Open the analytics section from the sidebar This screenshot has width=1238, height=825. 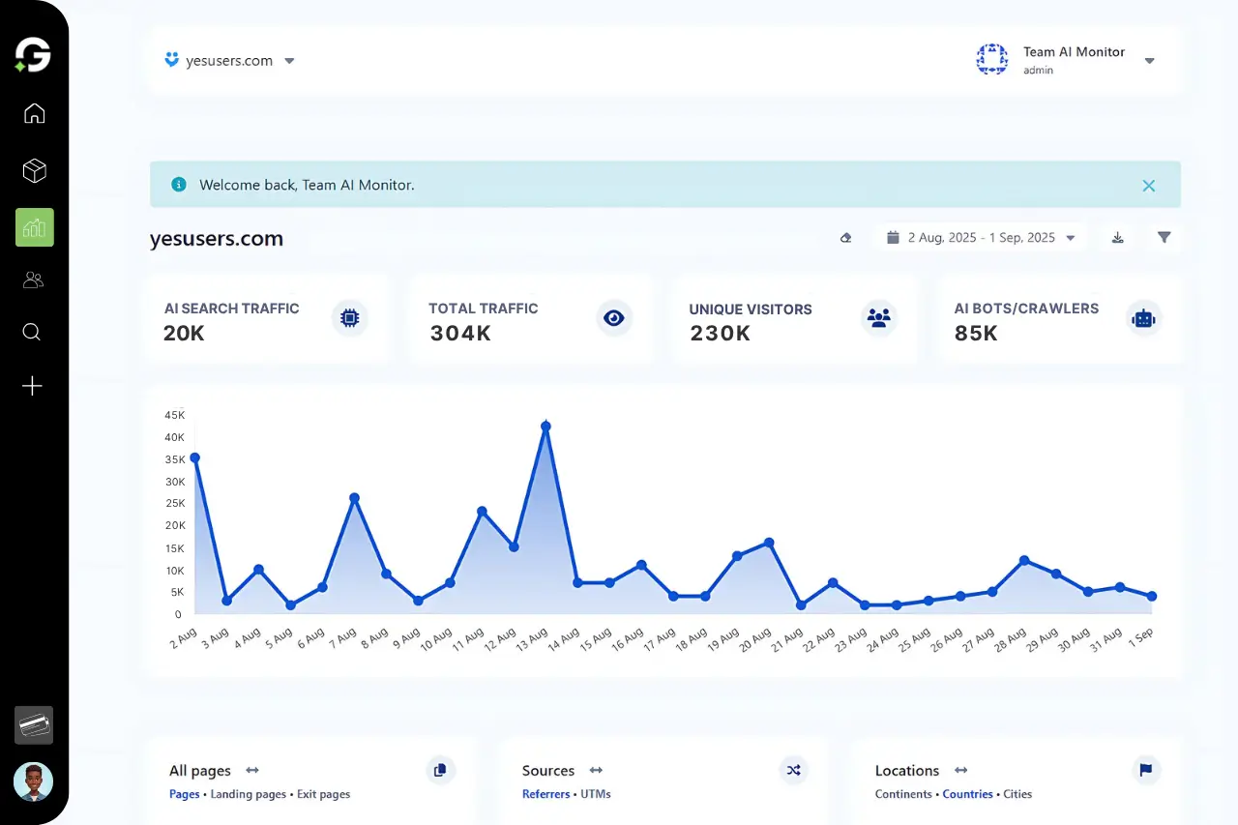[x=34, y=226]
